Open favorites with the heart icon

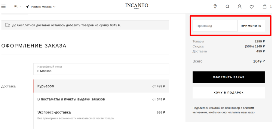[x=251, y=7]
